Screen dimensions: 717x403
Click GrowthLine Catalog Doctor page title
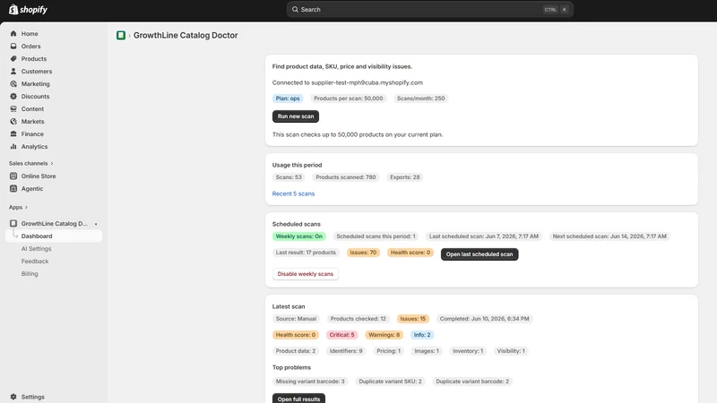click(186, 35)
